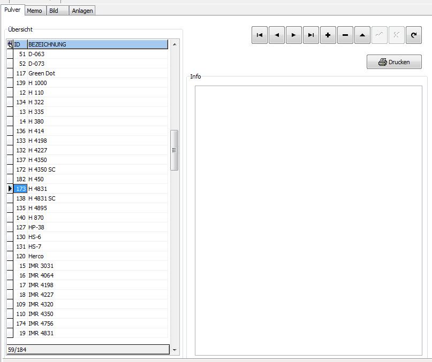432x362 pixels.
Task: Click highlighted ID cell 173
Action: [20, 189]
